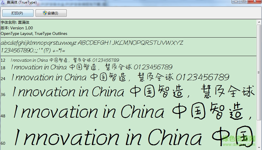
Task: Click the 1234567890 digits and punctuation line
Action: [33, 50]
